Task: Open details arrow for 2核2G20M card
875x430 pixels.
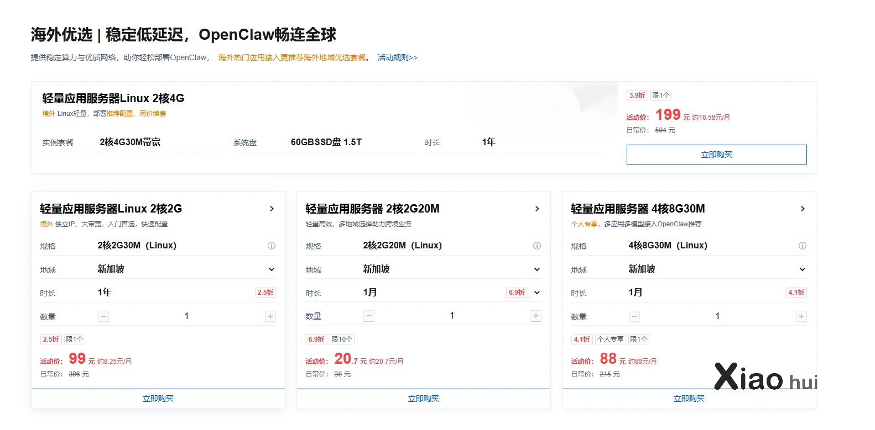Action: [x=537, y=209]
